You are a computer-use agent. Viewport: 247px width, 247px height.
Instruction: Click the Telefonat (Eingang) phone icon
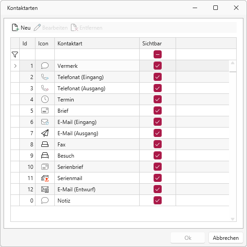point(45,77)
